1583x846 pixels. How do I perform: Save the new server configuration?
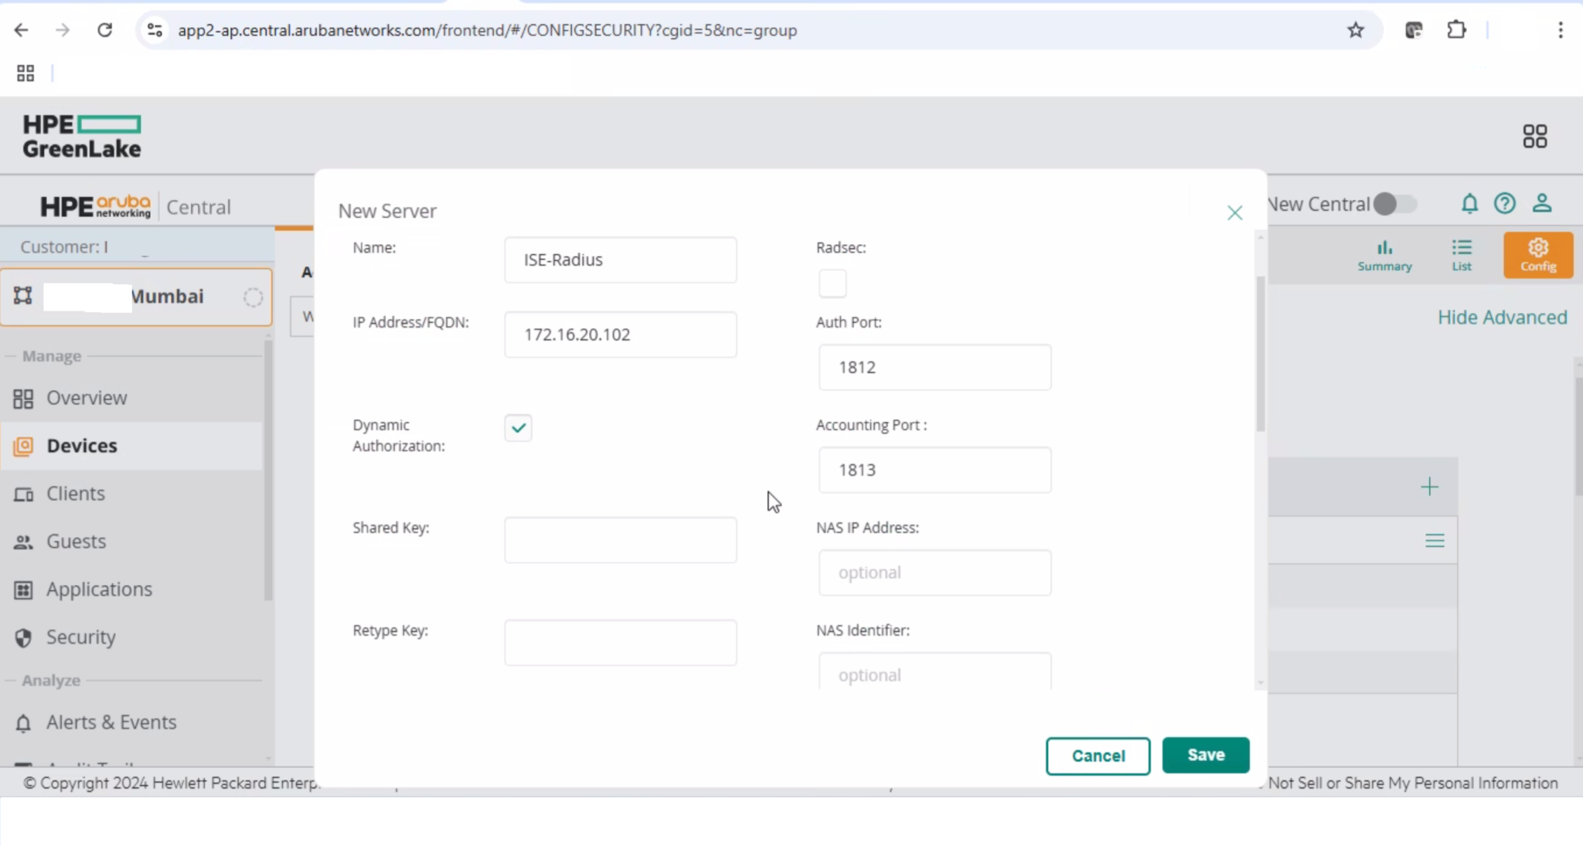1205,755
